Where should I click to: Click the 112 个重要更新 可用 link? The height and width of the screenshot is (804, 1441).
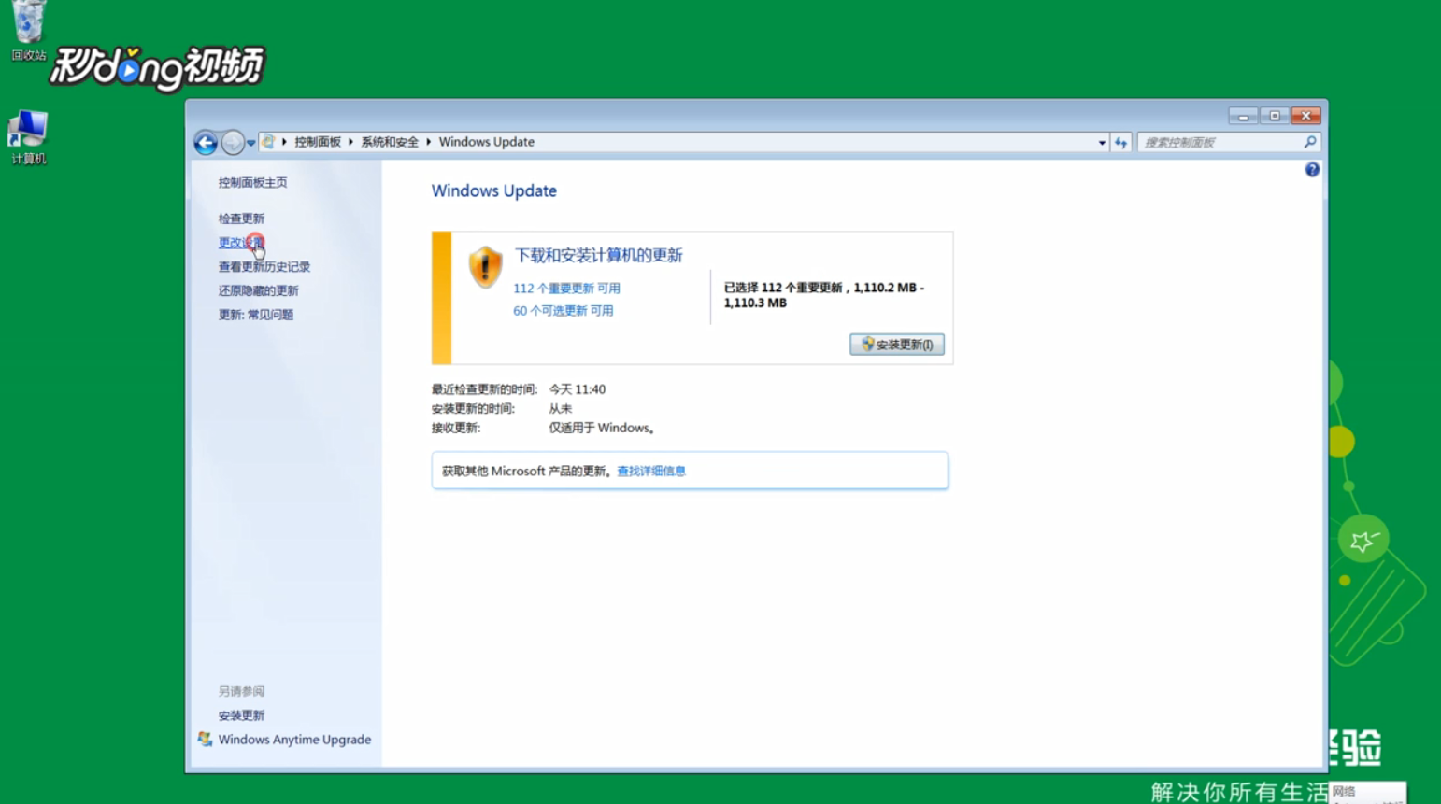click(x=566, y=289)
